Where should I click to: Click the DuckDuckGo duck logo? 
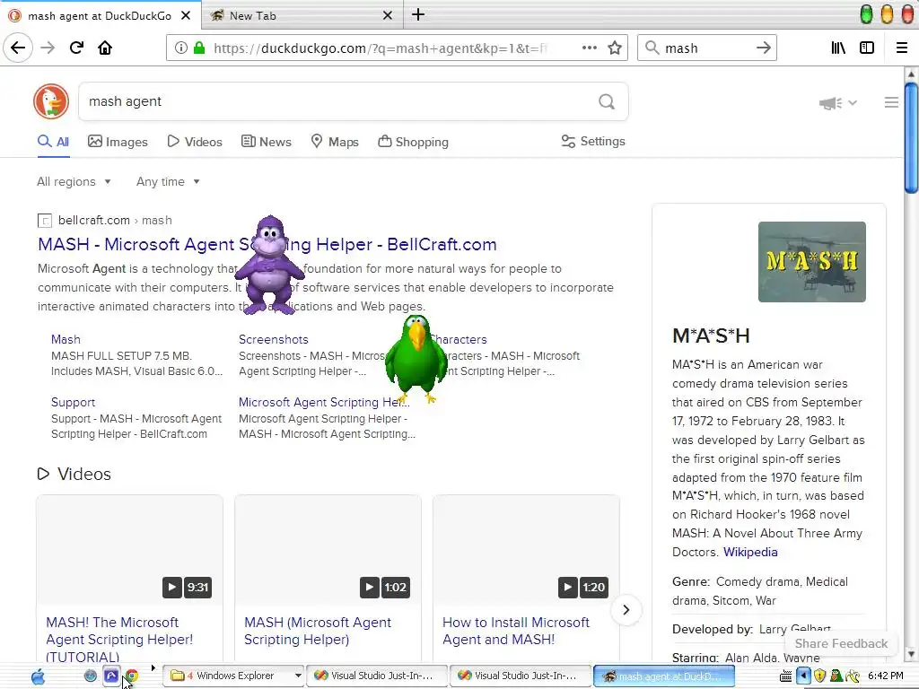click(51, 101)
